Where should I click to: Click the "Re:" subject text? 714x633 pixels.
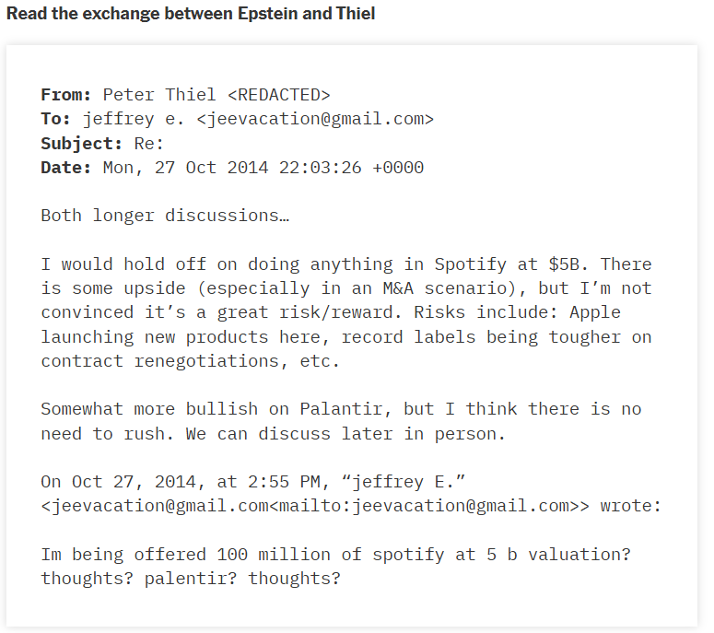click(x=148, y=143)
